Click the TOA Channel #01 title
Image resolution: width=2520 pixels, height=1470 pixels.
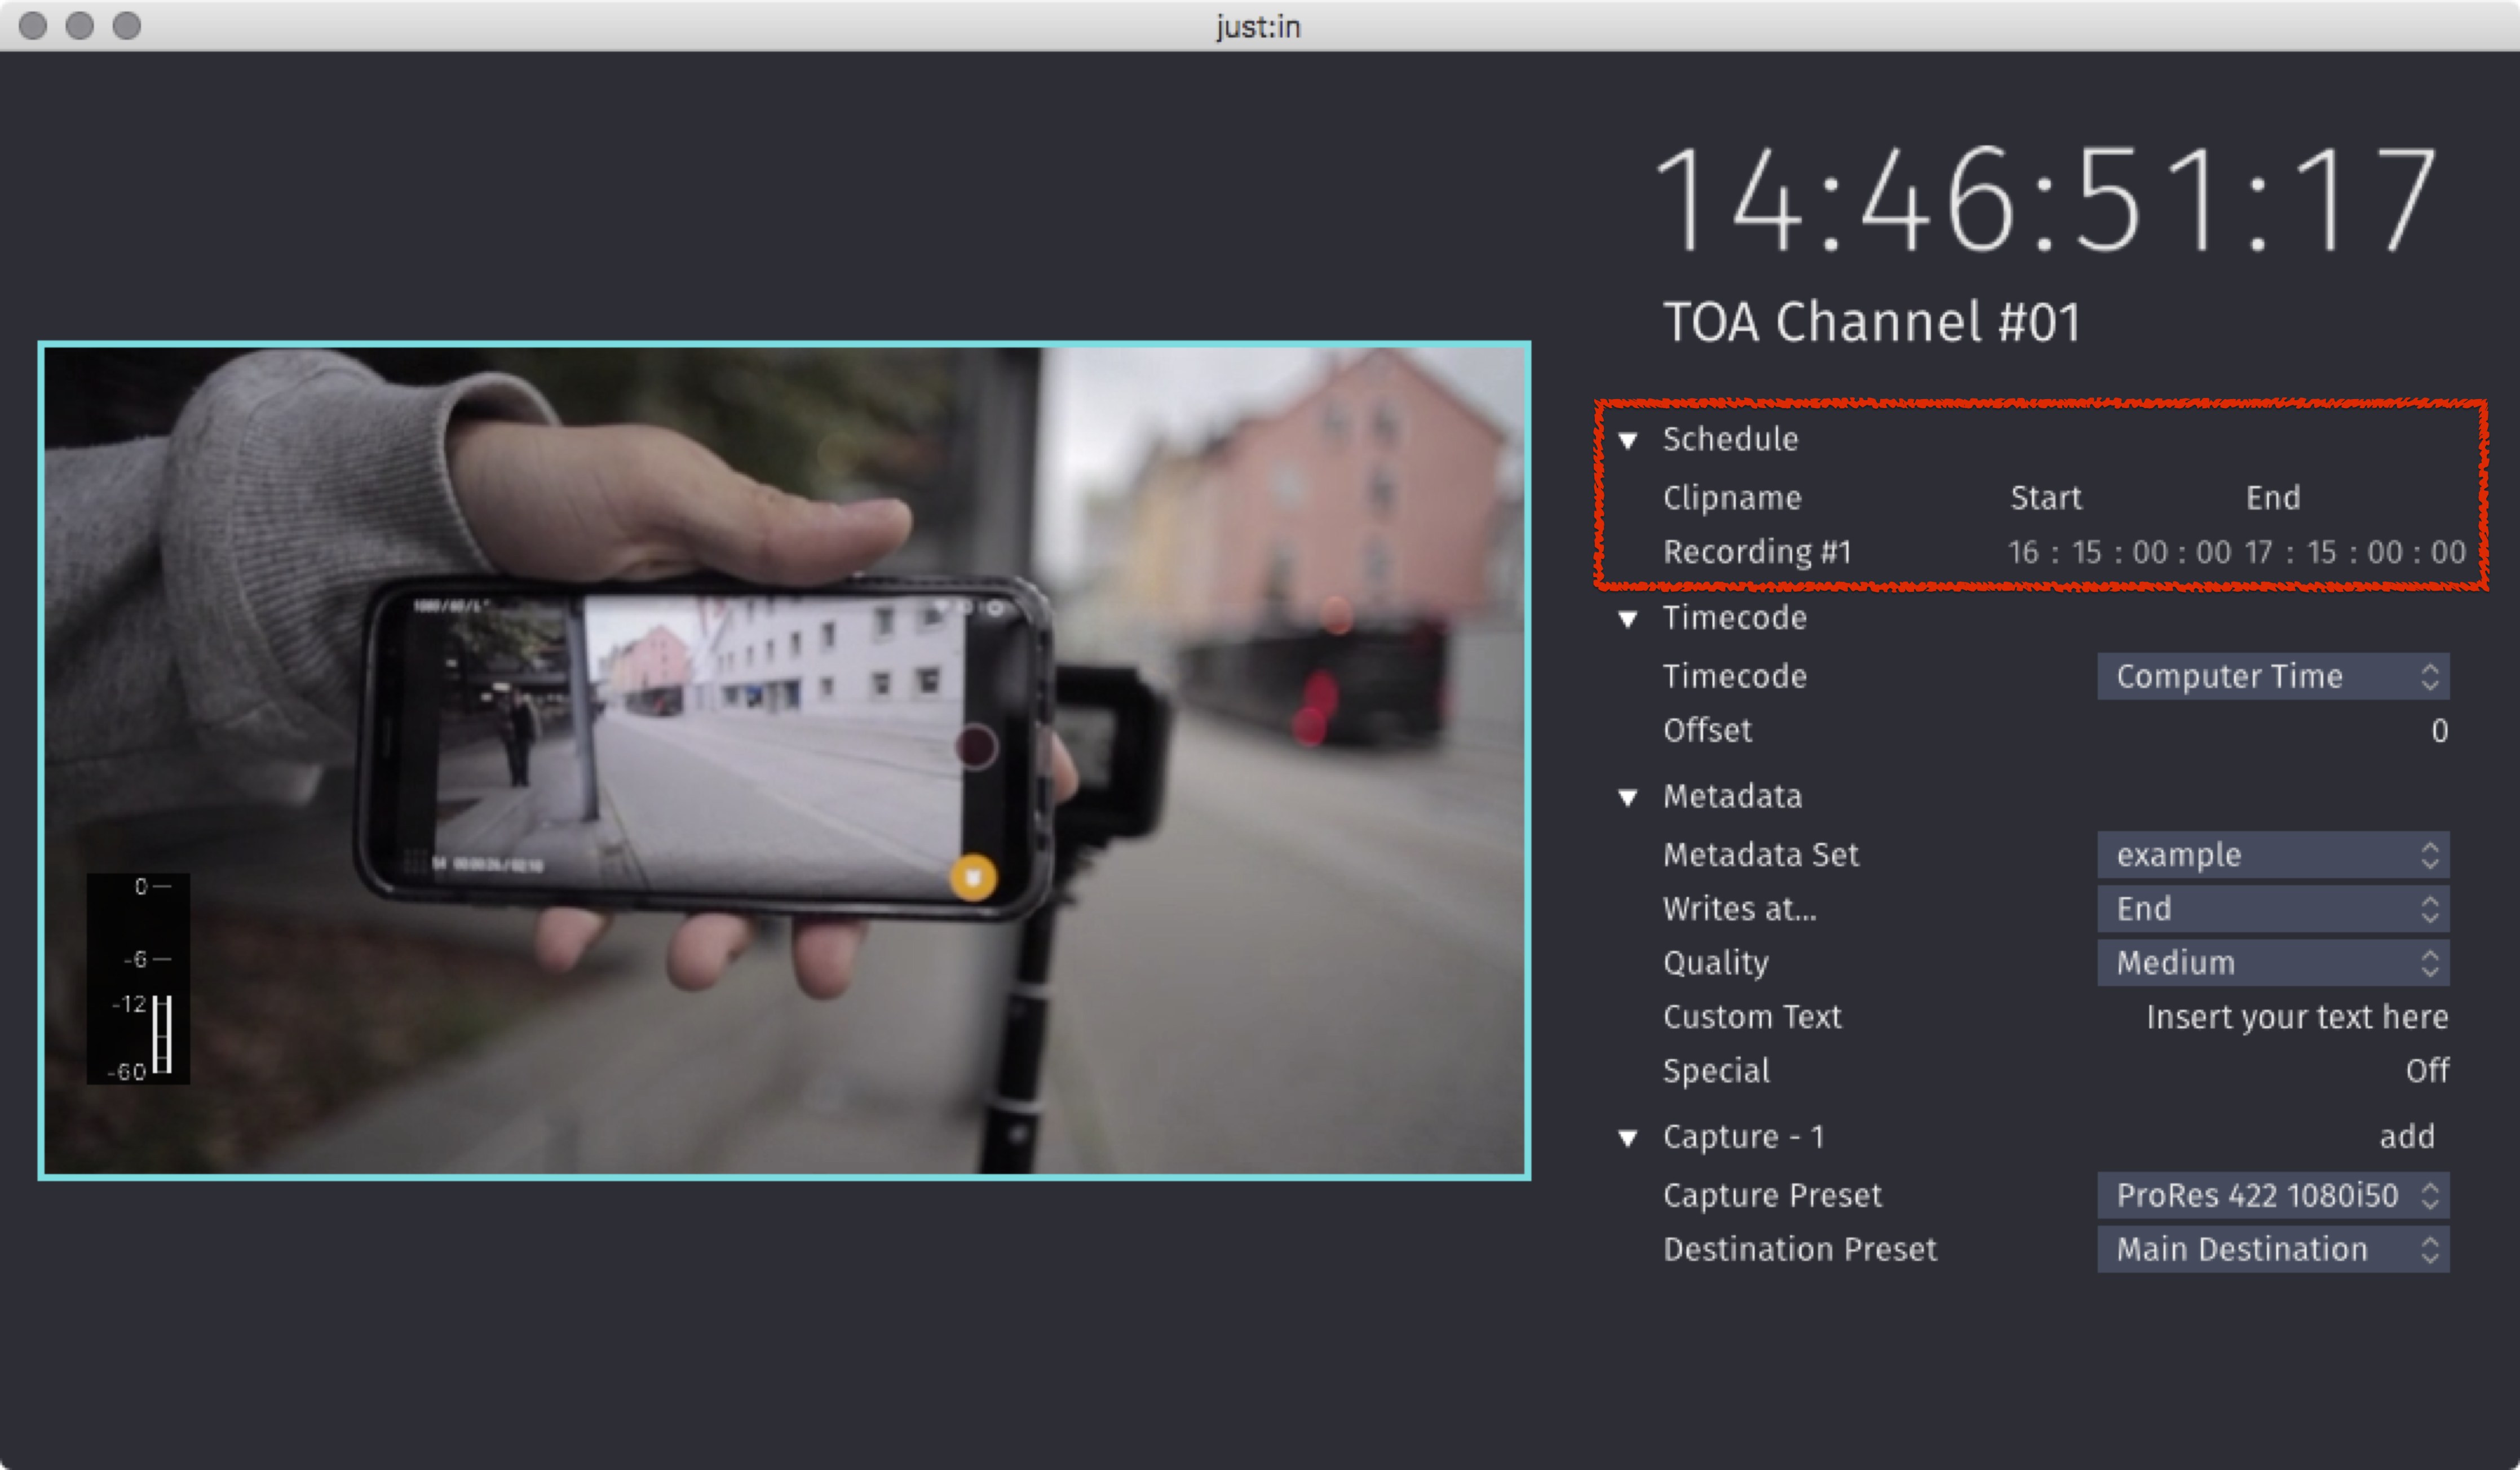tap(1871, 322)
